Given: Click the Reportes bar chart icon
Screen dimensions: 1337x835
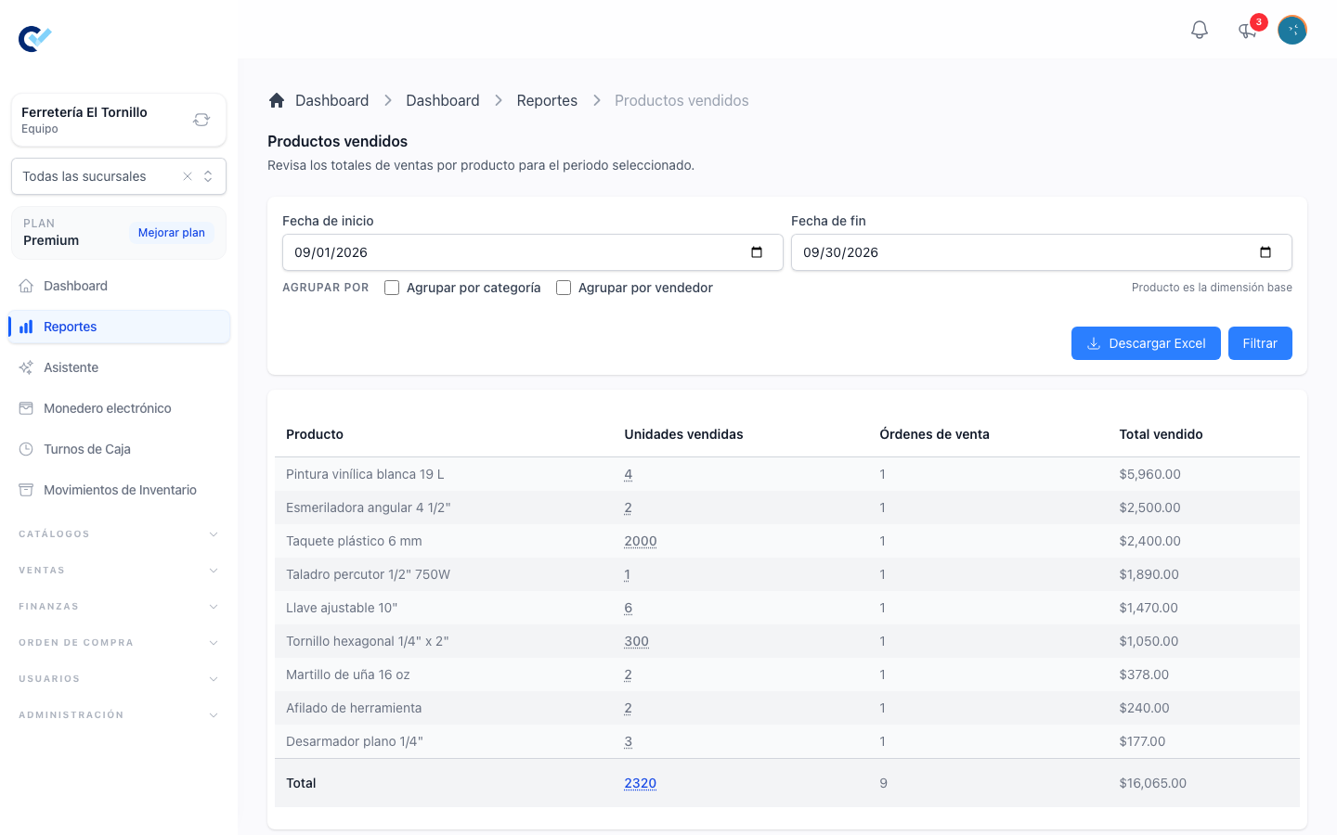Looking at the screenshot, I should click(26, 327).
